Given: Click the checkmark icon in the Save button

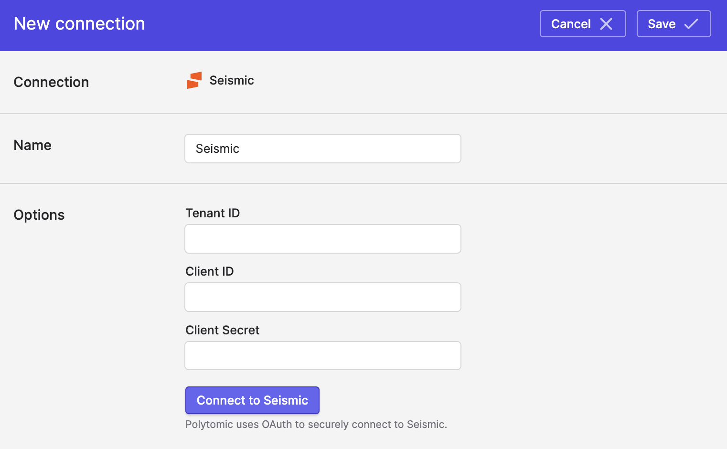Looking at the screenshot, I should (691, 24).
